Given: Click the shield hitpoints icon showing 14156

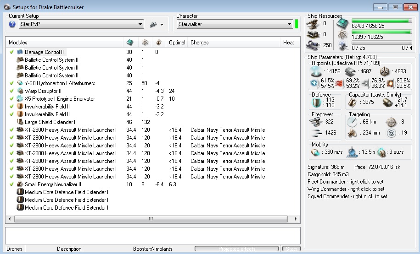Looking at the screenshot, I should pos(316,71).
